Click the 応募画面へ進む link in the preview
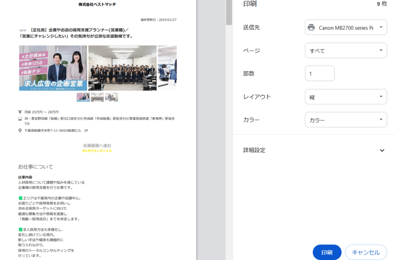 click(97, 146)
